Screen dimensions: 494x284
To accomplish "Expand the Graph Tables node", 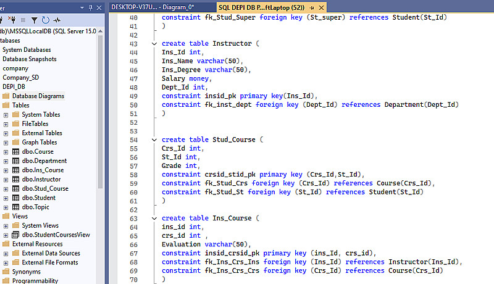I will 6,143.
